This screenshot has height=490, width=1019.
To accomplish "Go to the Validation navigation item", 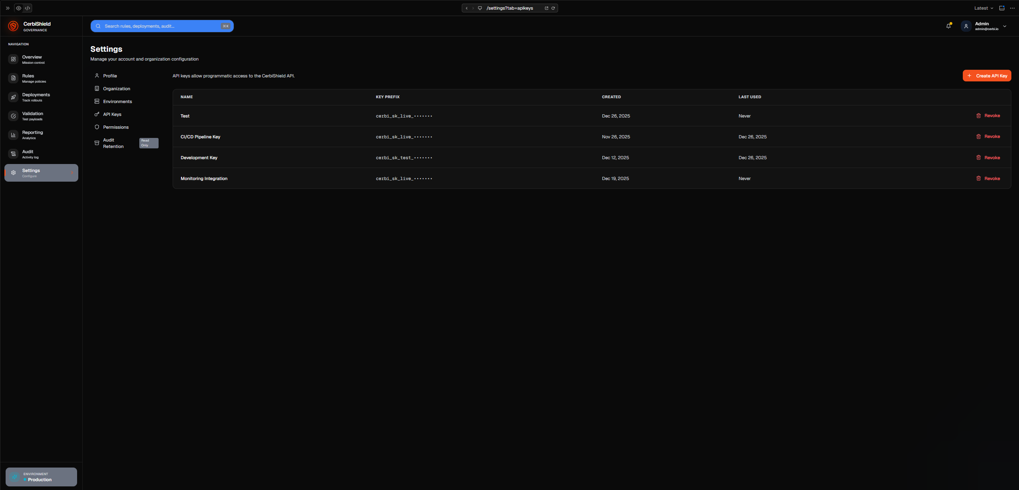I will 32,116.
